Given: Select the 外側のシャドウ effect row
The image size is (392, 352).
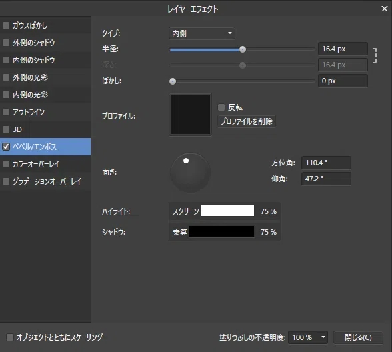Looking at the screenshot, I should 45,43.
